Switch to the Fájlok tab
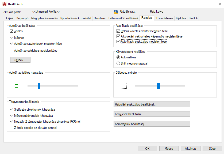This screenshot has width=224, height=154. [10, 18]
